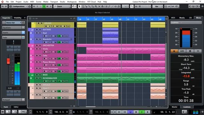Toggle the Write automation W button in toolbar
Viewport: 204px width, 115px height.
pyautogui.click(x=47, y=6)
